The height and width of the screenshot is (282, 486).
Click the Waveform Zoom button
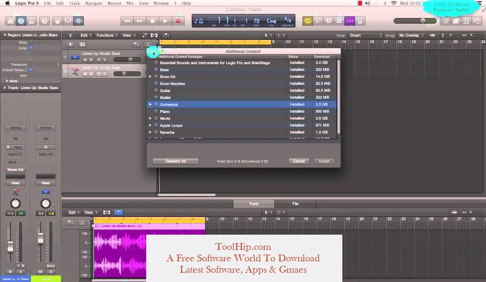click(x=432, y=35)
